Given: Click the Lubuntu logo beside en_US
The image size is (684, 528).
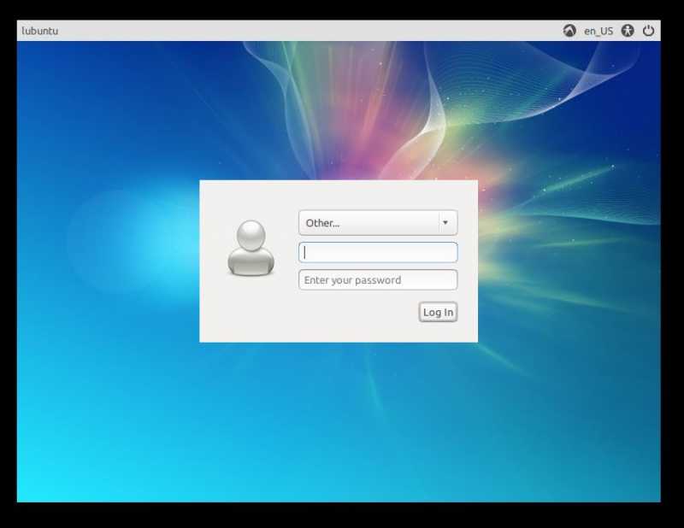Looking at the screenshot, I should [x=569, y=31].
